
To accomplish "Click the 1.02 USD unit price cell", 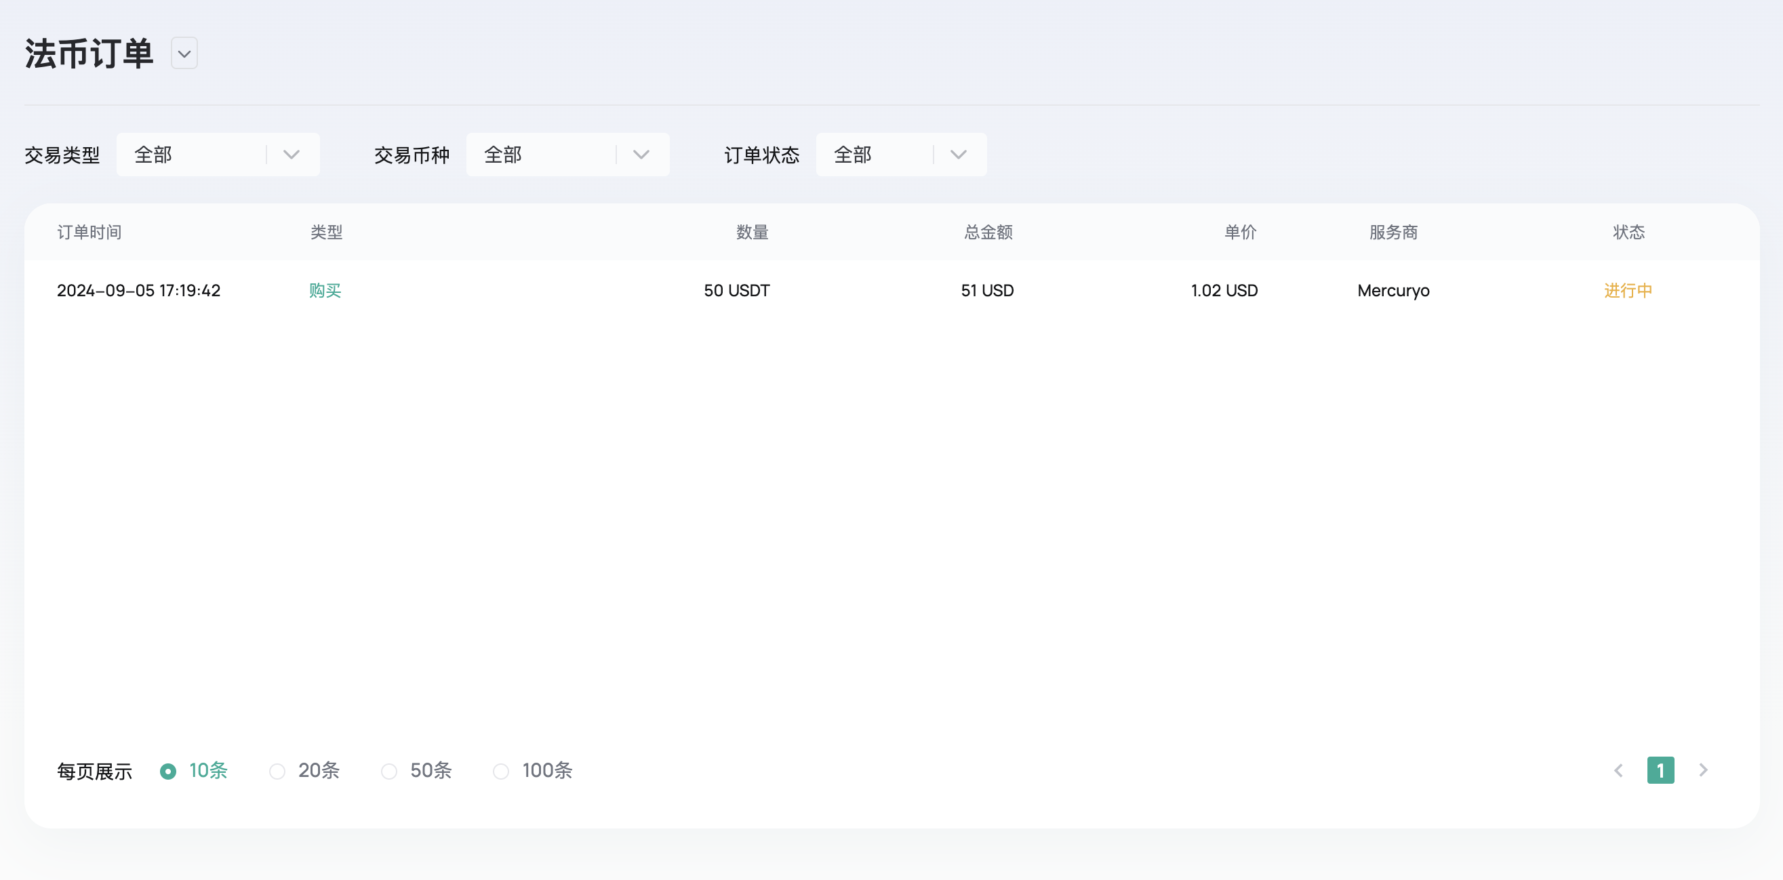I will coord(1224,290).
